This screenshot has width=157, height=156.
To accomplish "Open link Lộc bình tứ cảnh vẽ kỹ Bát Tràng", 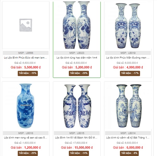I will [x=128, y=138].
